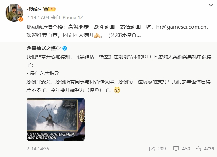Click the comment count 450
Image resolution: width=217 pixels, height=157 pixels.
pyautogui.click(x=186, y=149)
